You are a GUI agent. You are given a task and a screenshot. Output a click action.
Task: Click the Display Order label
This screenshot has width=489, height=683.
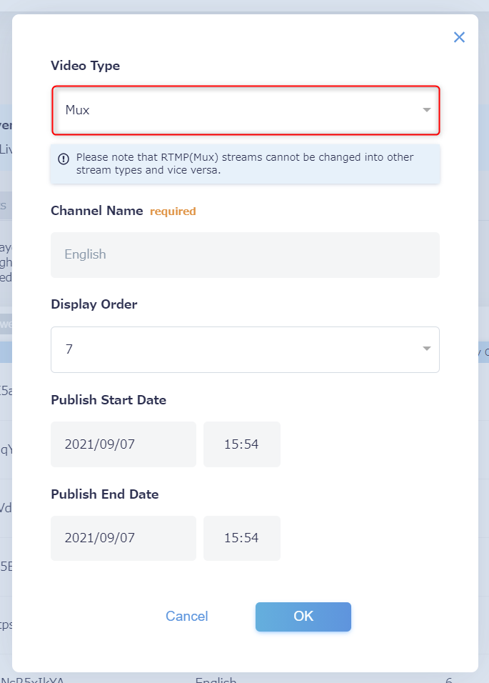tap(94, 304)
